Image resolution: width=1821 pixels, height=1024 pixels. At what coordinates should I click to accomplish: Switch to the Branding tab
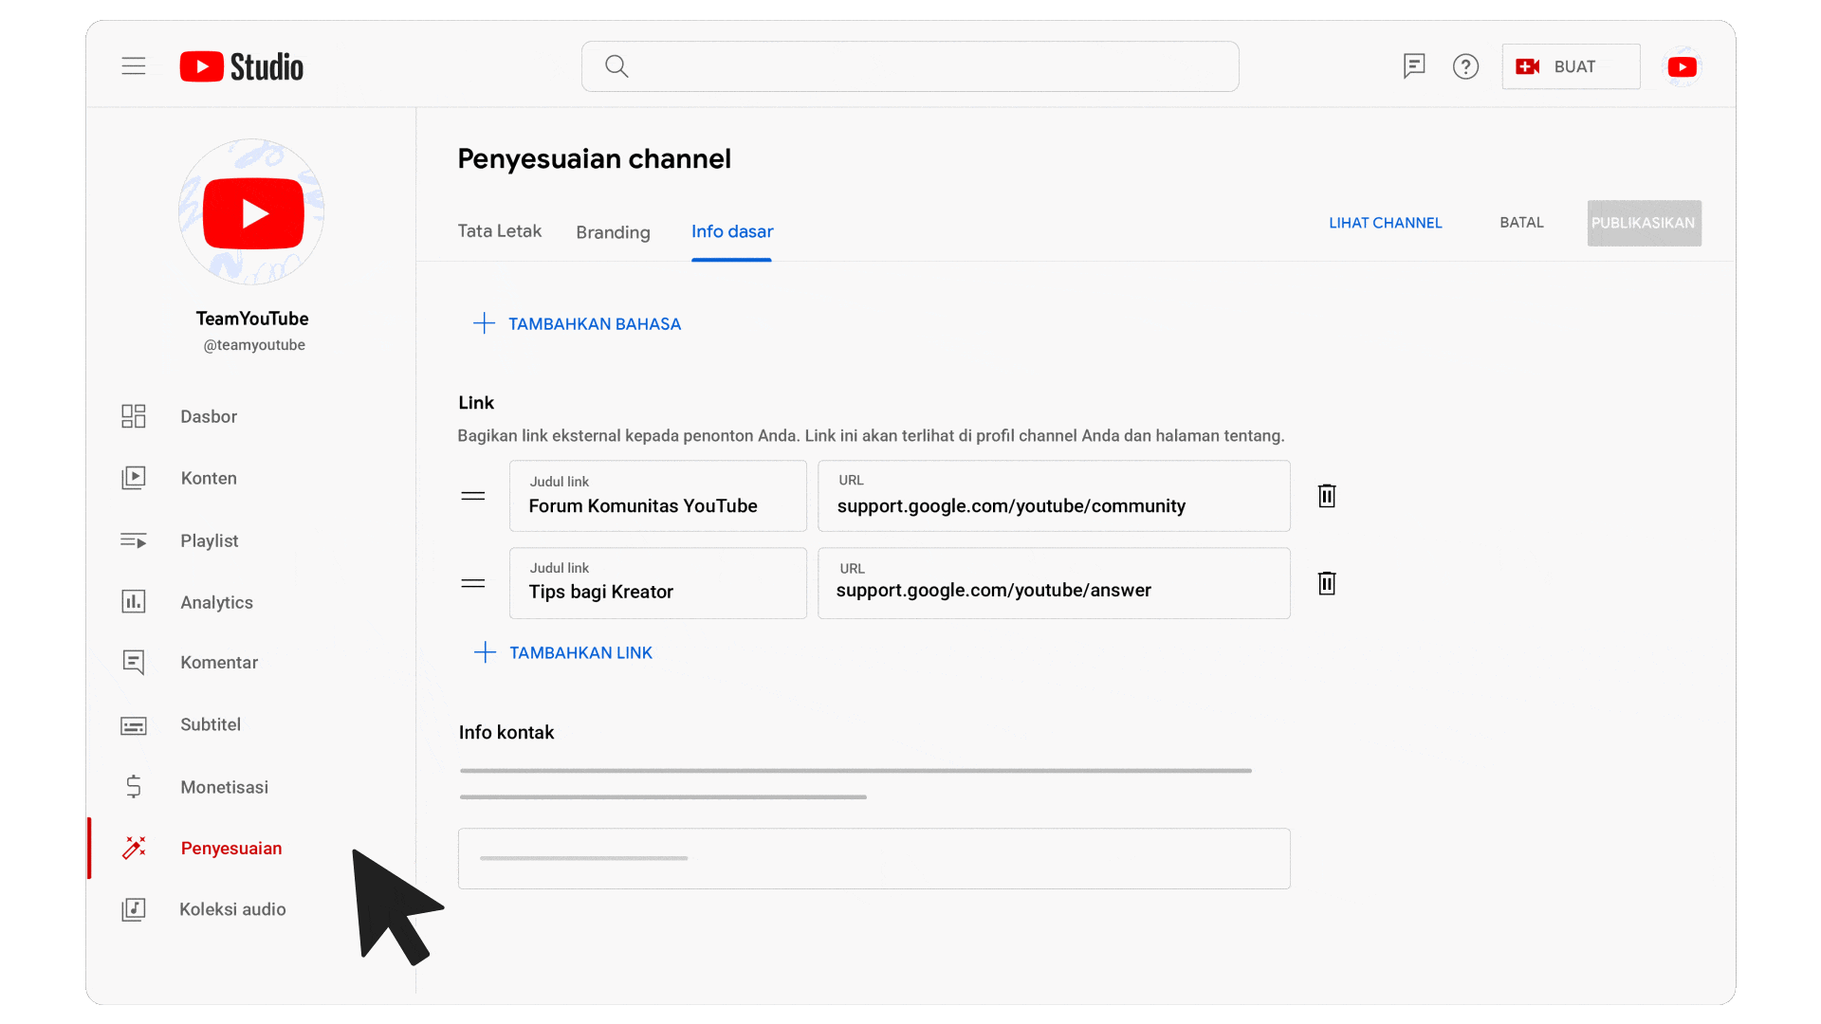pyautogui.click(x=612, y=231)
